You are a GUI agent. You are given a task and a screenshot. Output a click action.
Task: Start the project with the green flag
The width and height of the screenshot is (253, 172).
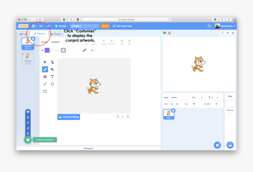click(164, 33)
